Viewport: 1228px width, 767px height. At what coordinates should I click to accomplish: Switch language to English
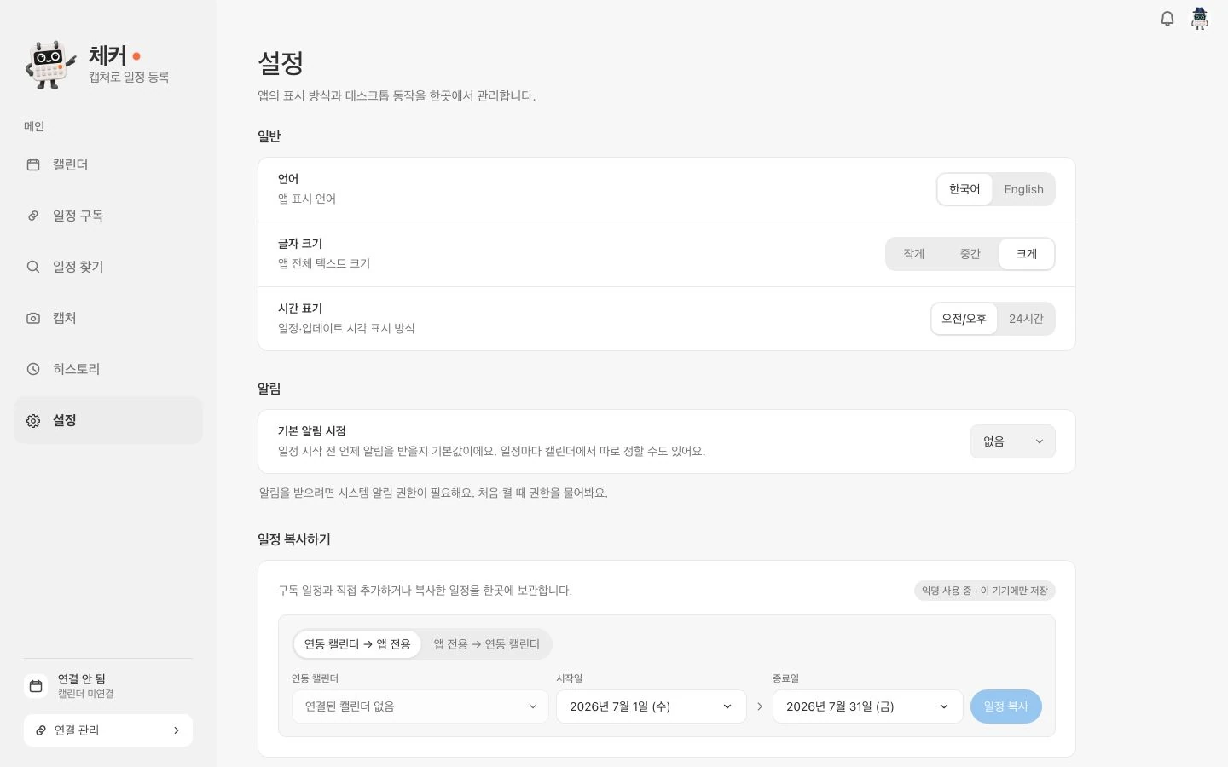click(x=1023, y=189)
